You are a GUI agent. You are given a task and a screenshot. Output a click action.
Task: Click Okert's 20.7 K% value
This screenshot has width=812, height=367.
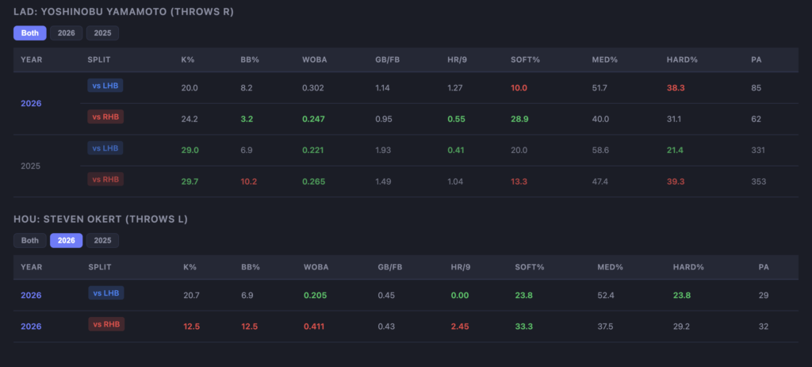point(192,296)
